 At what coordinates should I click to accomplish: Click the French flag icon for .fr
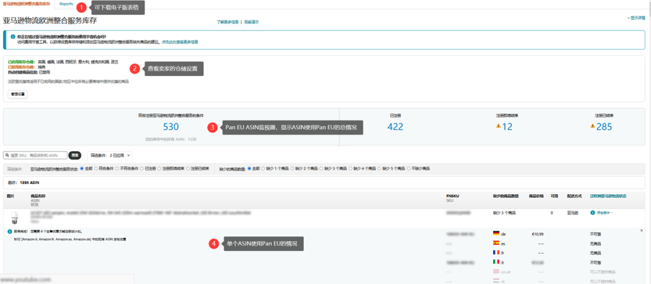(x=495, y=253)
